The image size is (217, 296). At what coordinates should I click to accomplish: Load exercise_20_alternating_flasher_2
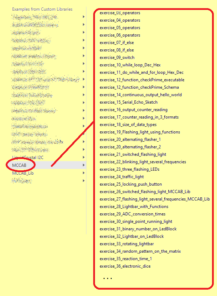point(130,147)
